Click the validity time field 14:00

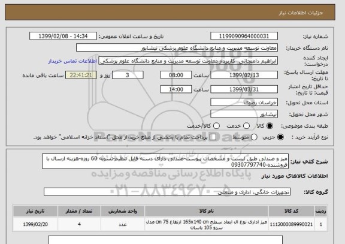click(176, 89)
